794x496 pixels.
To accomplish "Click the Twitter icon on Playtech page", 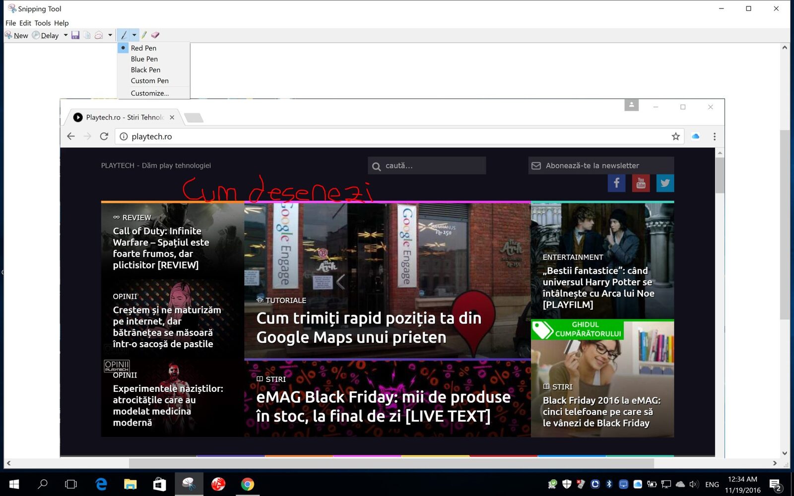I will tap(665, 183).
